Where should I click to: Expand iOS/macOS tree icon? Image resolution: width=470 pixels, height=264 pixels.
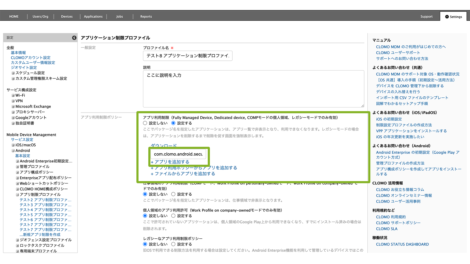(x=13, y=145)
